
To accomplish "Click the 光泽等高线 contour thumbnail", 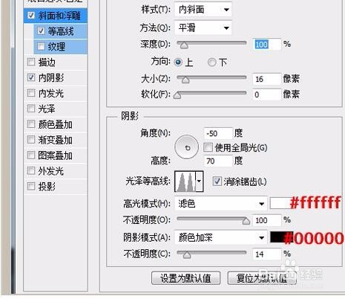I will [x=185, y=181].
